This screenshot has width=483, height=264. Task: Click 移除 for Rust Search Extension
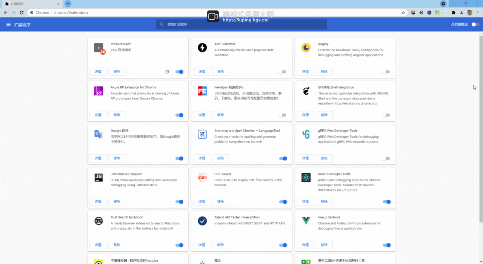coord(117,245)
